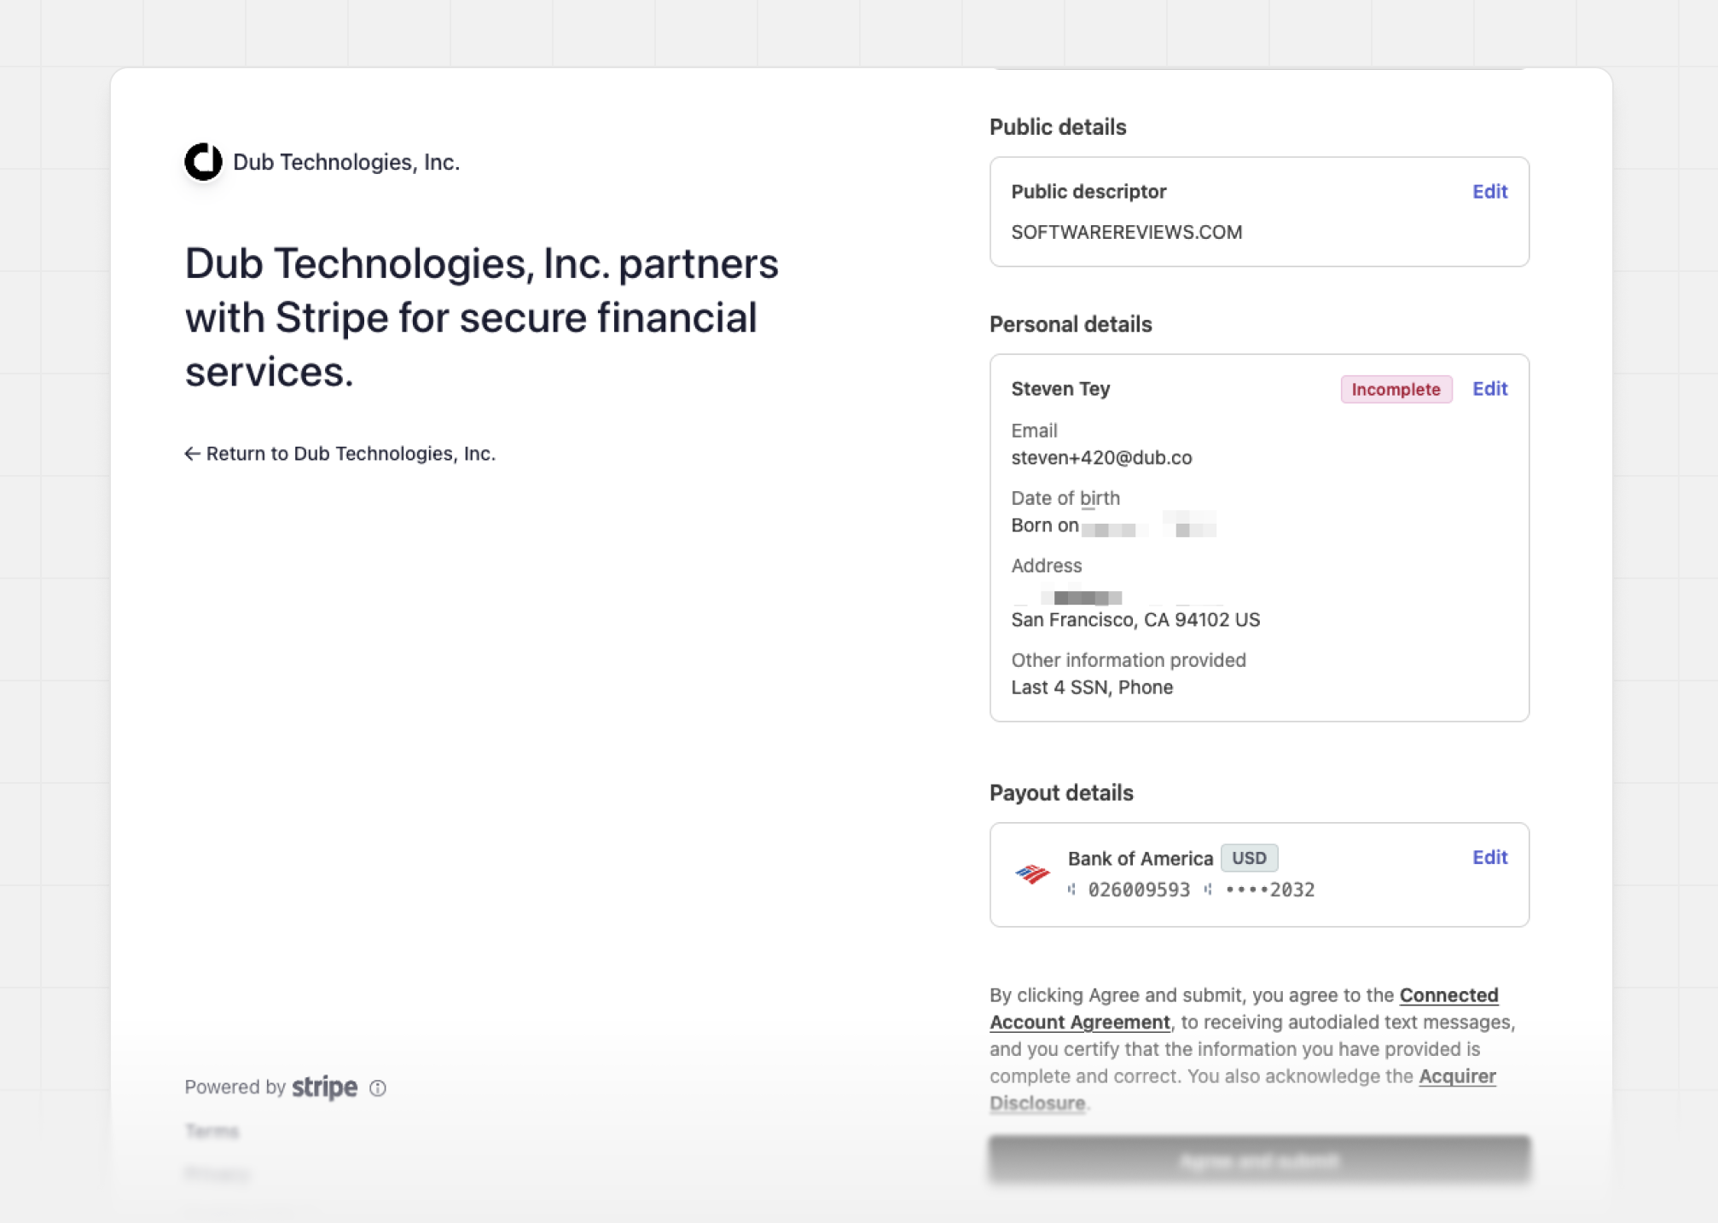Screen dimensions: 1718x1223
Task: Click the Powered by text
Action: click(235, 1087)
